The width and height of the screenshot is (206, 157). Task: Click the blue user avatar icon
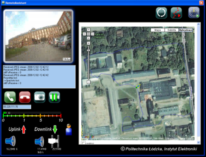point(69,130)
